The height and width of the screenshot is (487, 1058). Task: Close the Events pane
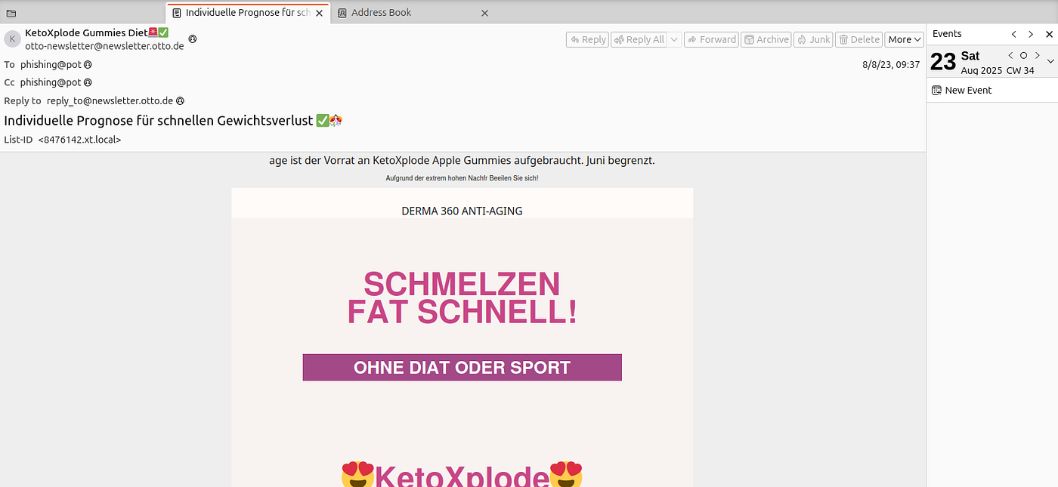(1048, 34)
